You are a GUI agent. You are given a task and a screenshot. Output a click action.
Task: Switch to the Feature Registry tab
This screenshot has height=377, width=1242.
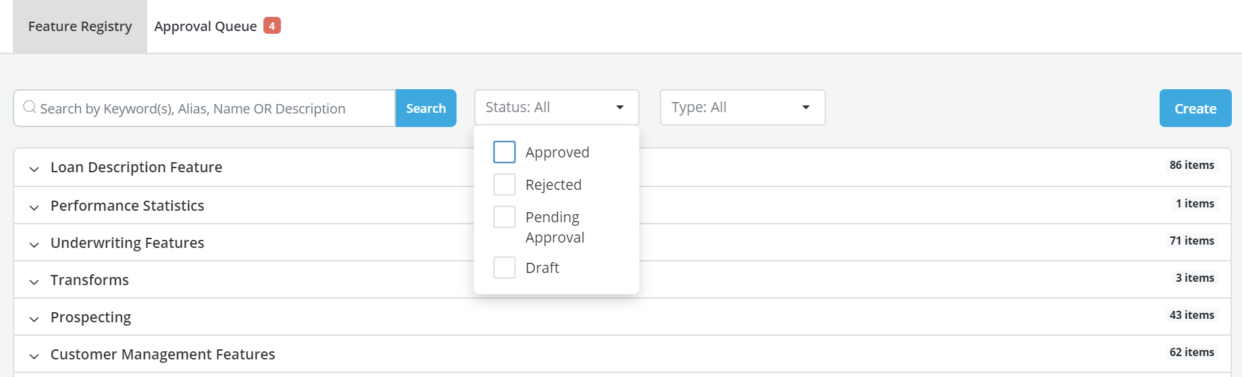pos(80,26)
